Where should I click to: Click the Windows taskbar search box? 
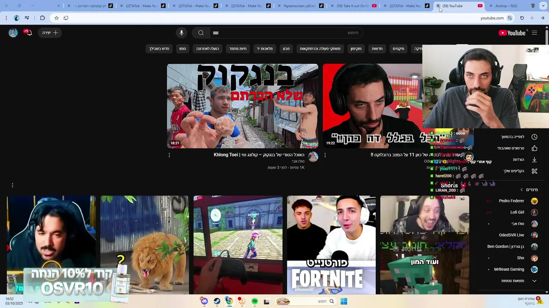coord(305,301)
